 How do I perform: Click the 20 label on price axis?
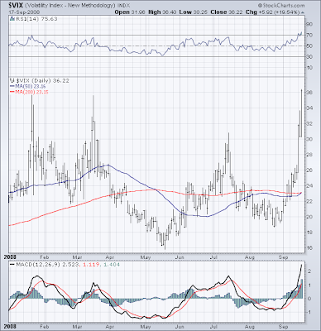(x=309, y=217)
